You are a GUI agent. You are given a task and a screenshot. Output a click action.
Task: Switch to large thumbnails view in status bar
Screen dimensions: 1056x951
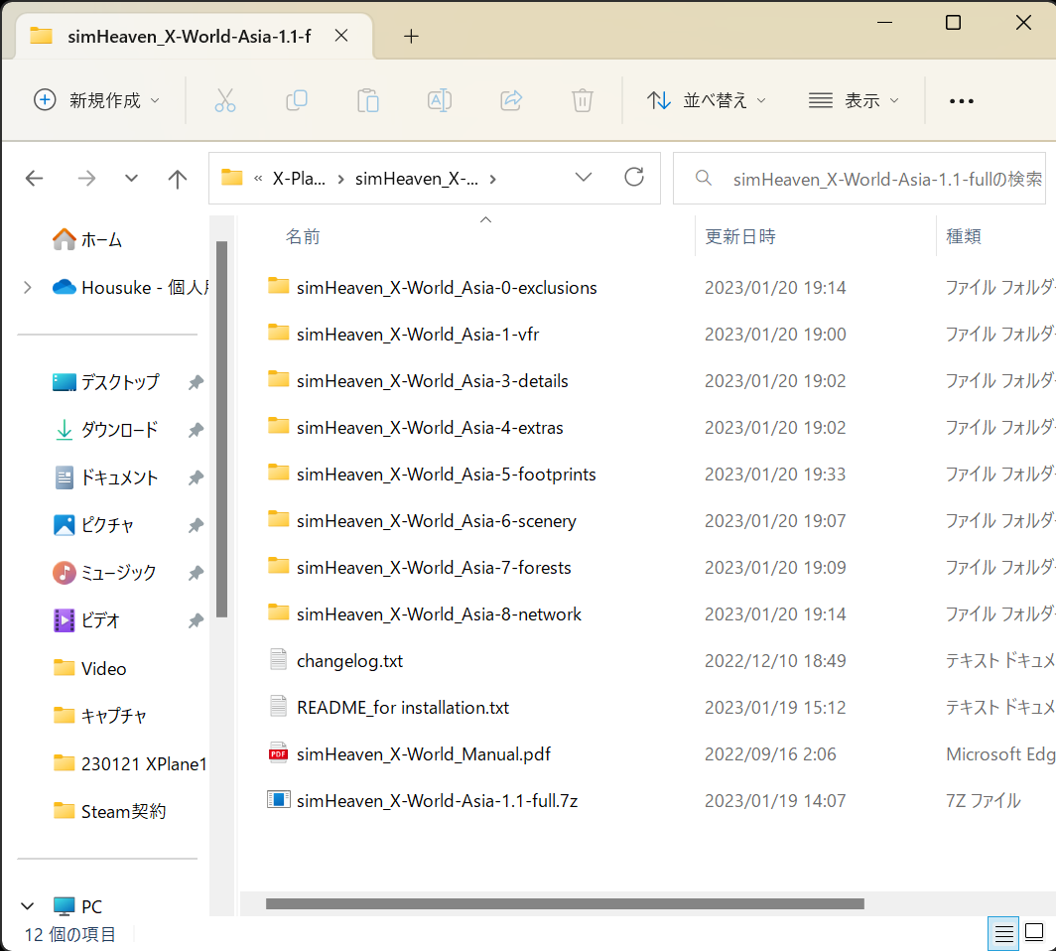click(1034, 933)
